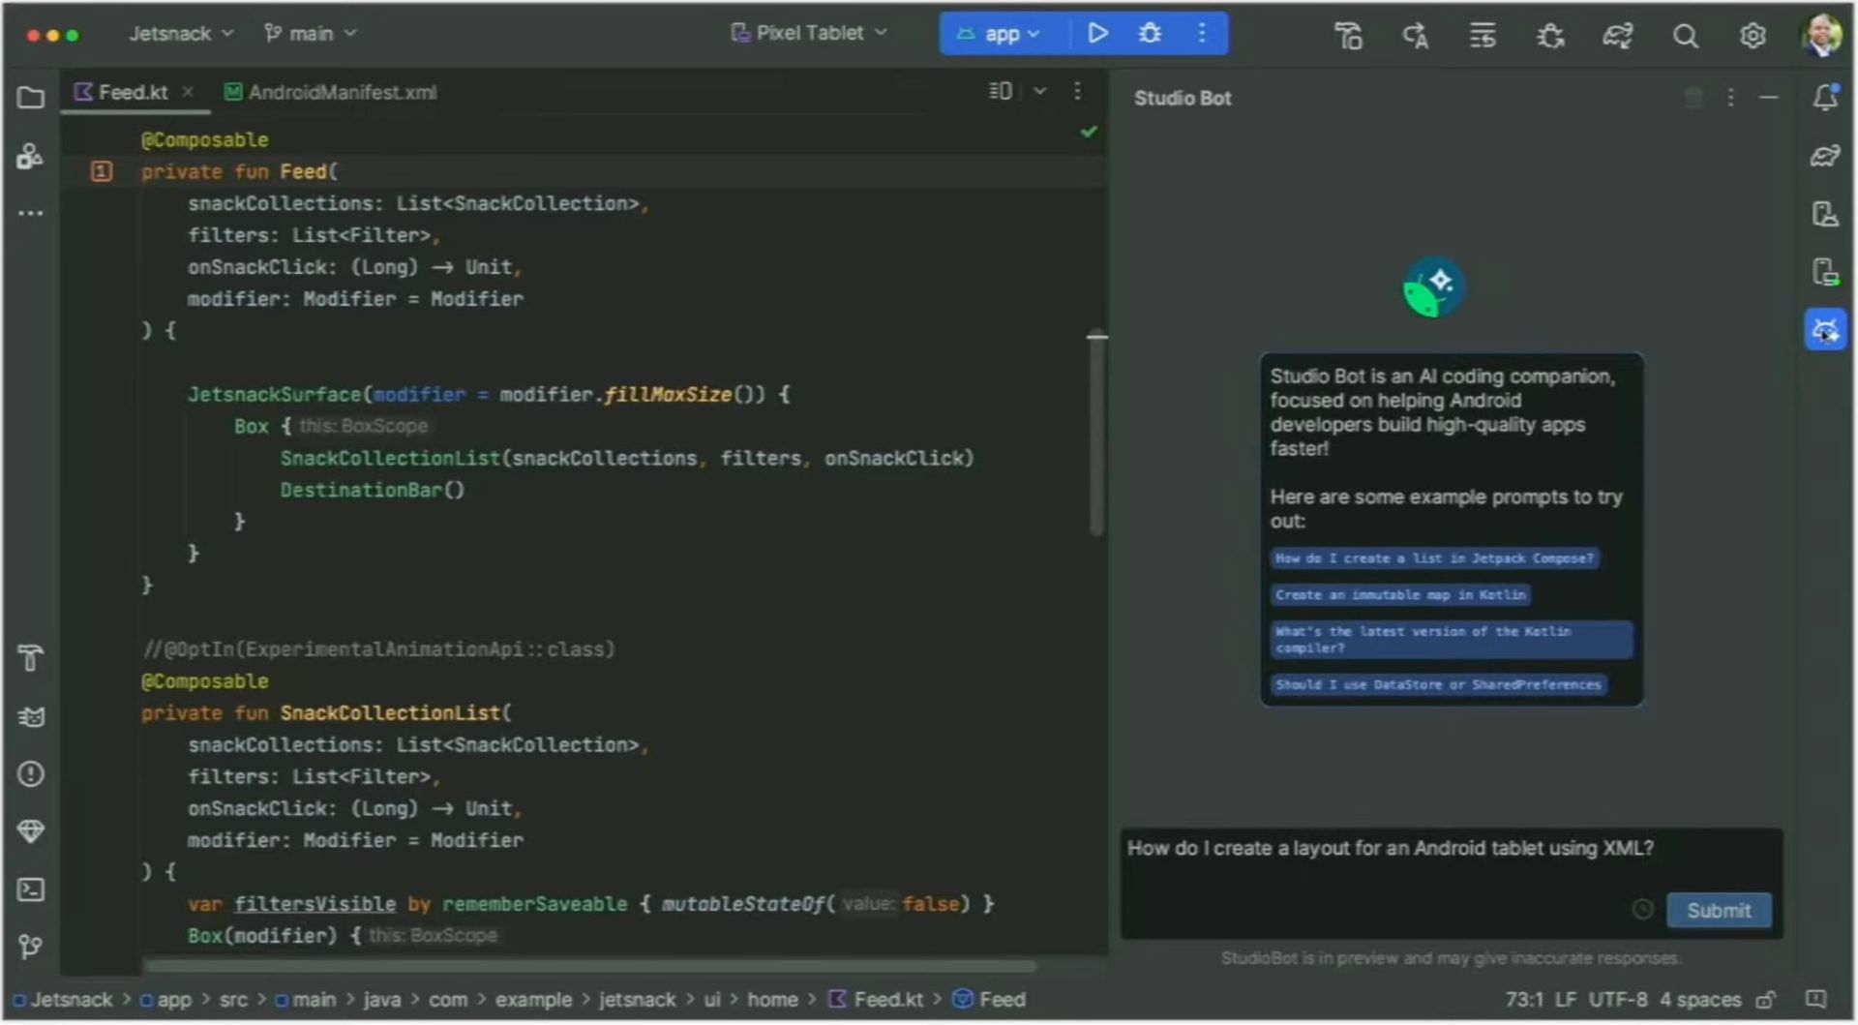Change the 4 spaces indent setting
1858x1025 pixels.
click(1700, 1000)
